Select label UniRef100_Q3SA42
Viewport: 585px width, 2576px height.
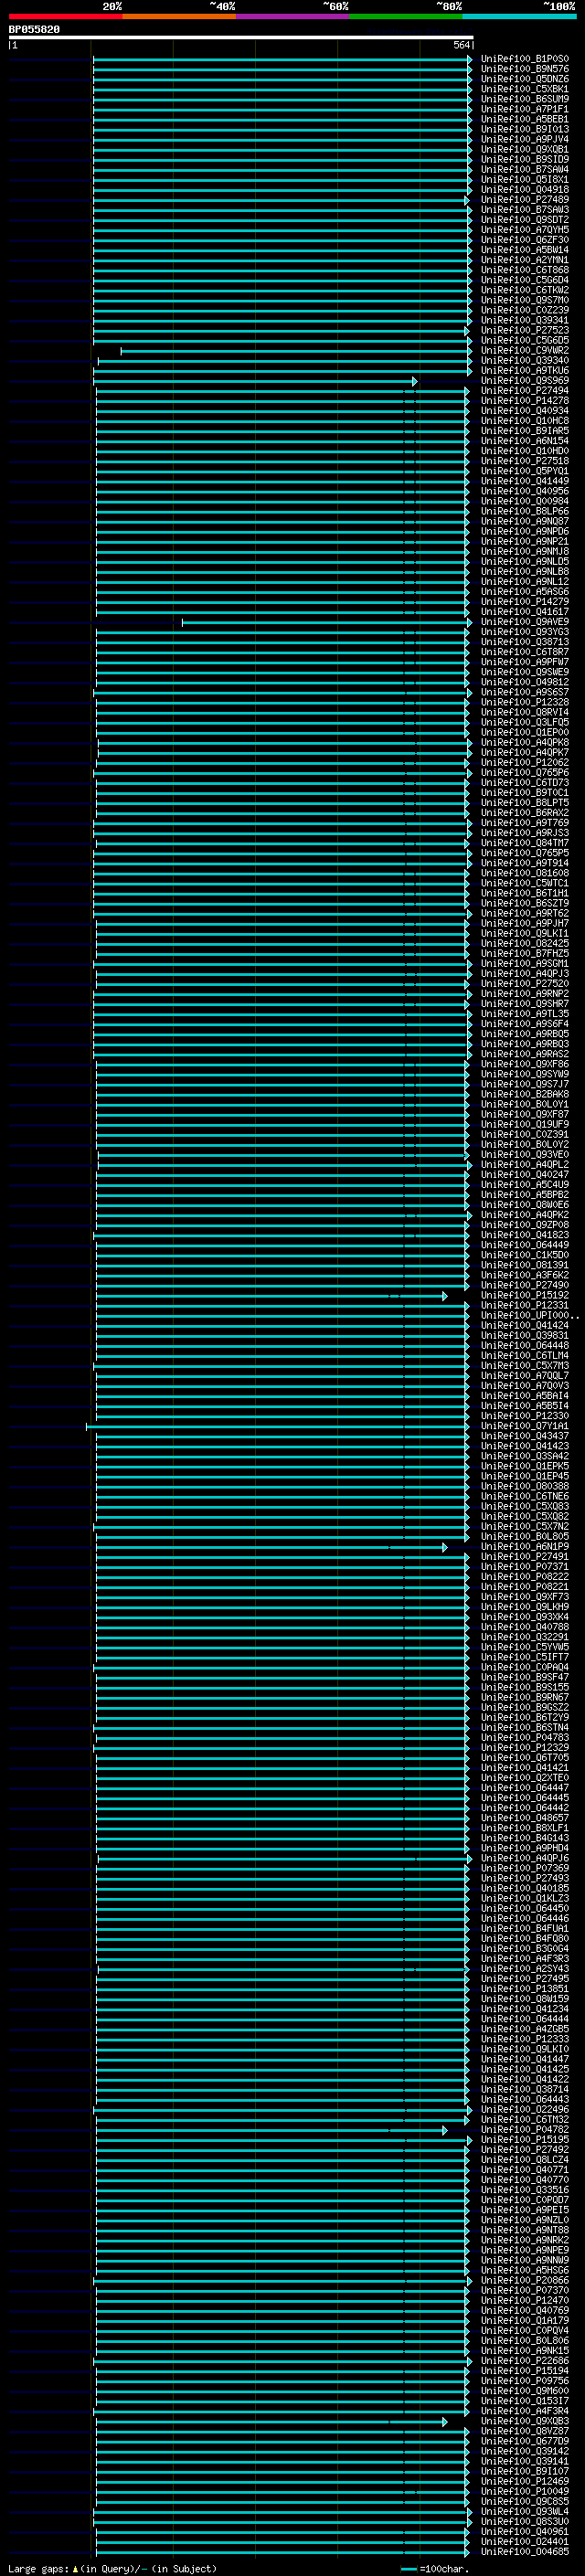click(x=524, y=1456)
